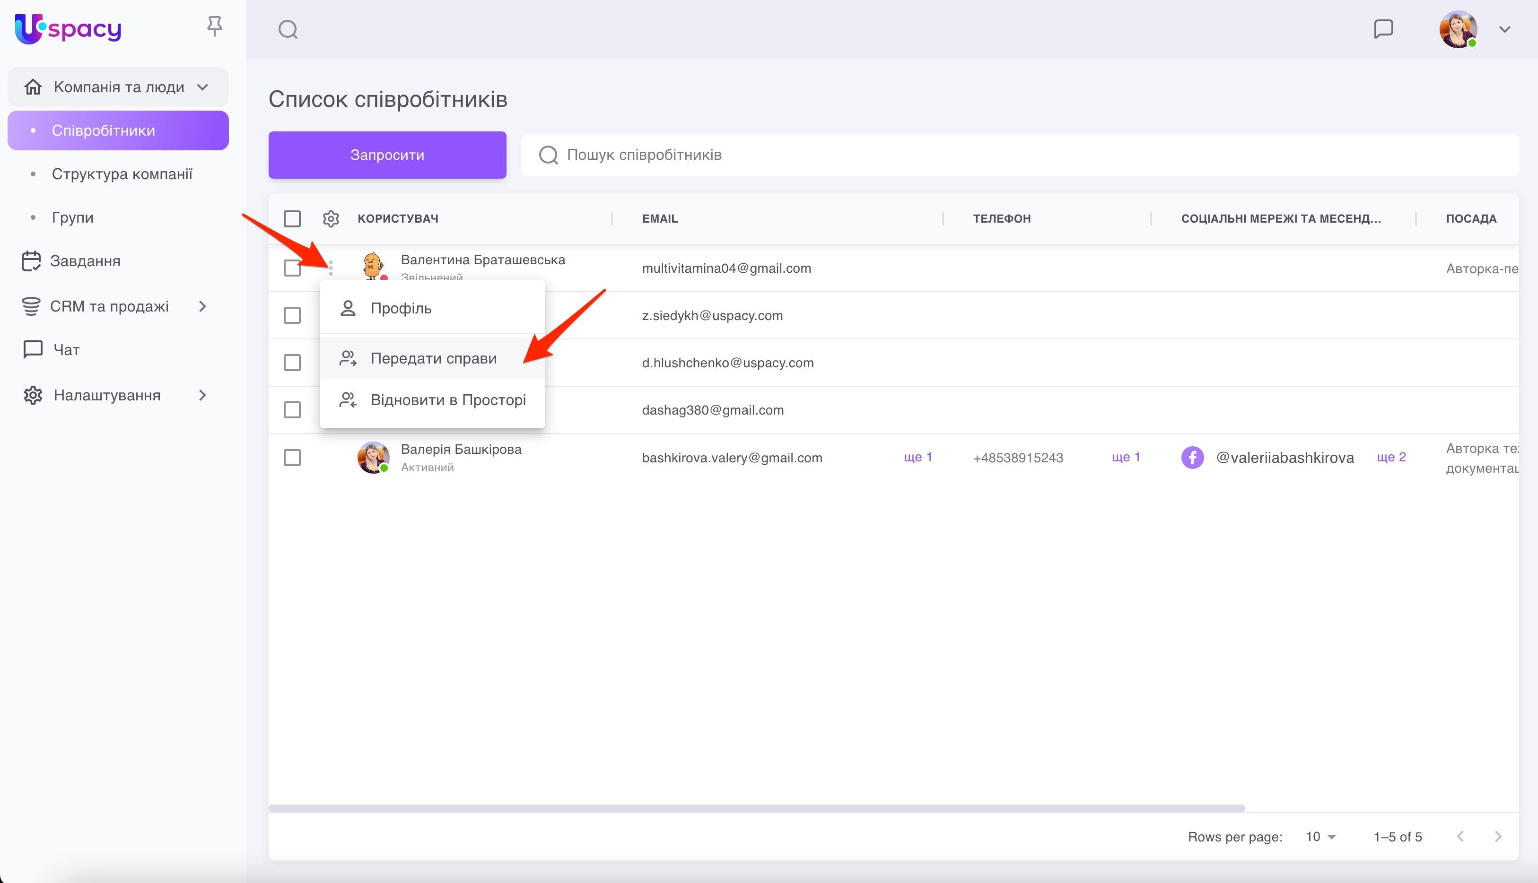Open global search magnifier icon
Viewport: 1538px width, 883px height.
pos(288,29)
